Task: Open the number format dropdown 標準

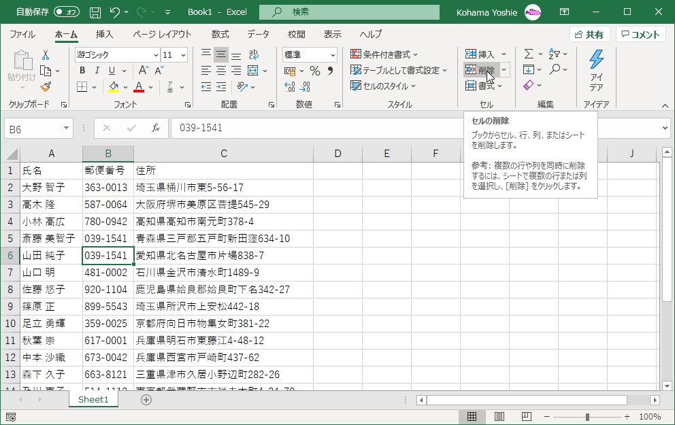Action: coord(333,55)
